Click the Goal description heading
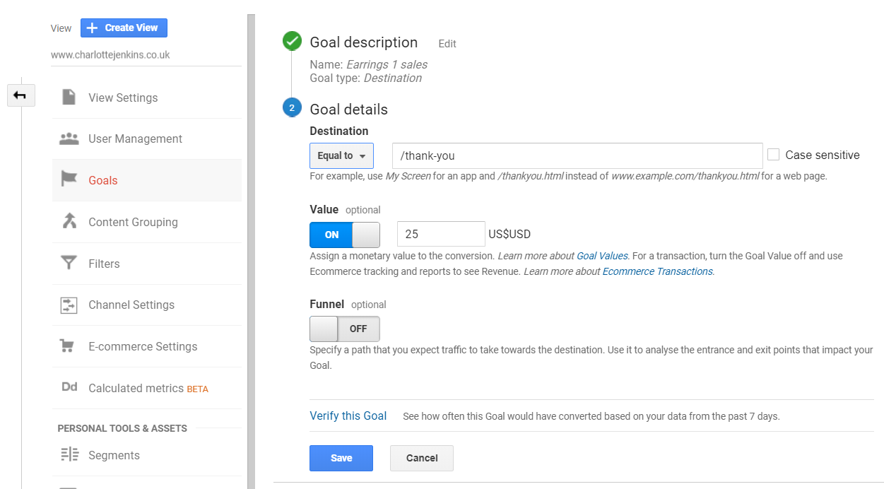This screenshot has width=884, height=489. point(364,42)
